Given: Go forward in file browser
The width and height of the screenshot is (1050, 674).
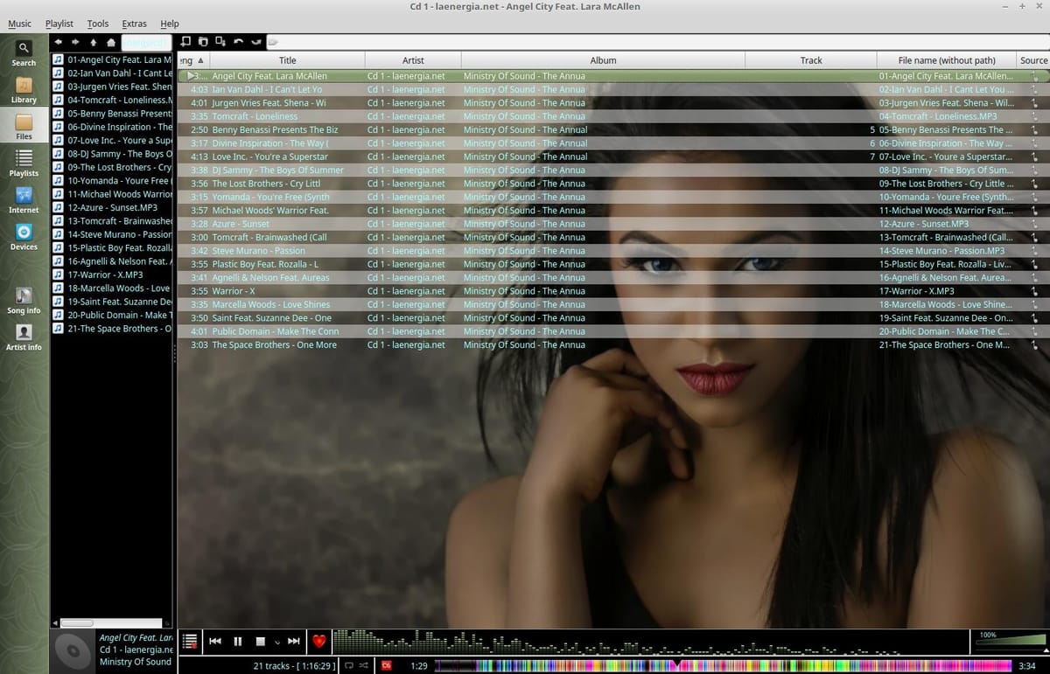Looking at the screenshot, I should pos(76,42).
